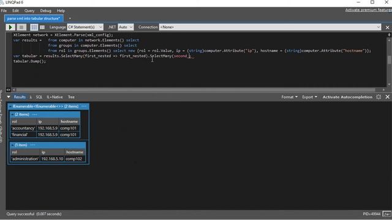
Task: Switch to the SQL tab
Action: tap(39, 97)
